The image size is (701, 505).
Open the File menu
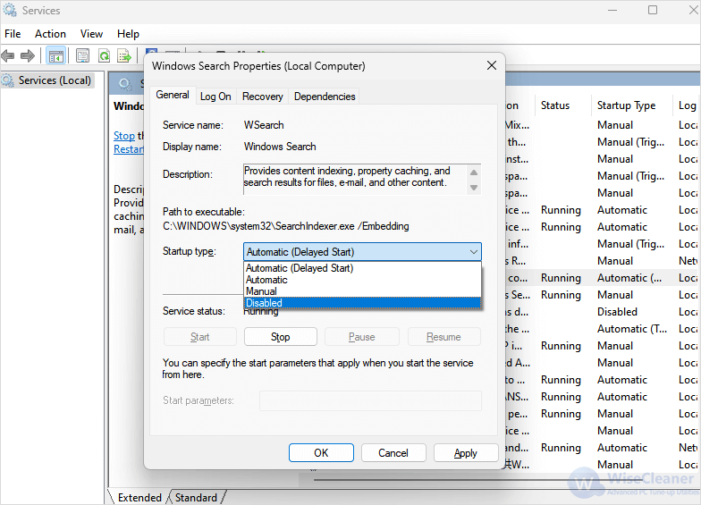coord(13,34)
